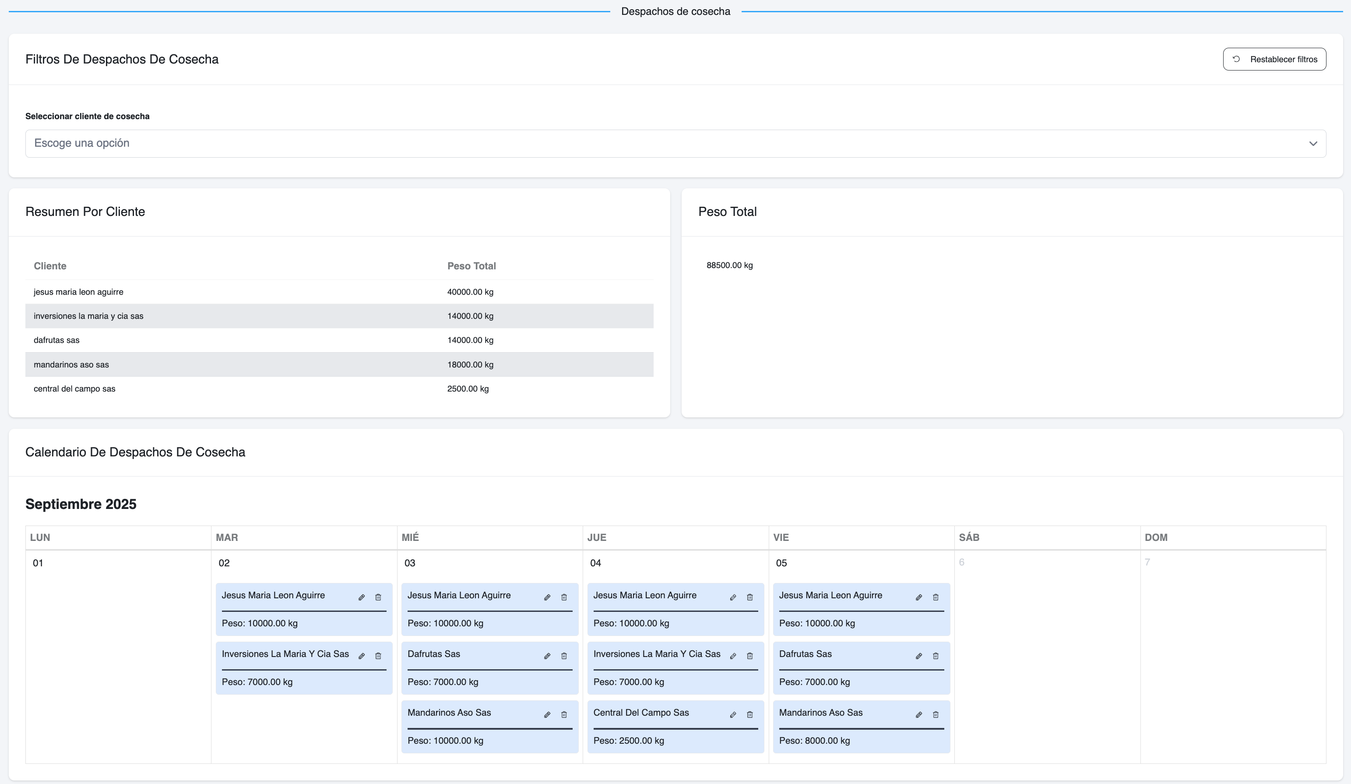This screenshot has width=1351, height=784.
Task: Delete Jesus Maria Leon Aguirre dispatch on day 04
Action: [x=749, y=597]
